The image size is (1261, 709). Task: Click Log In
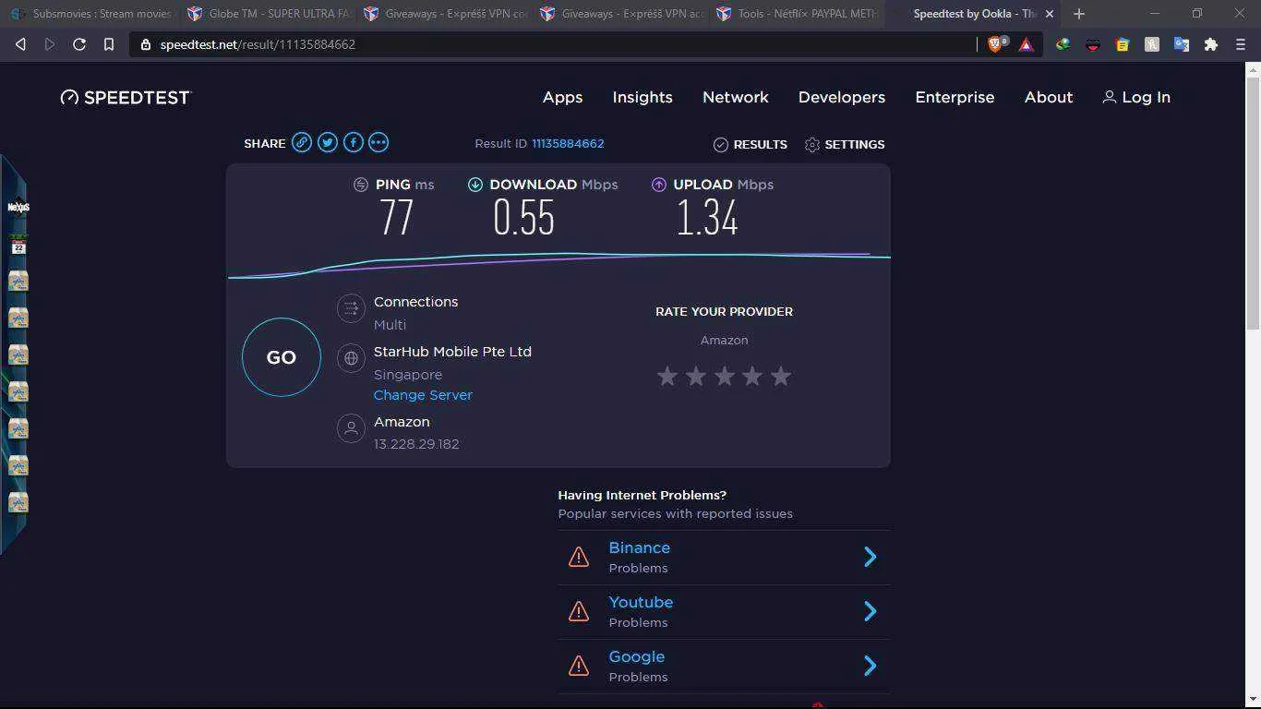(1136, 97)
